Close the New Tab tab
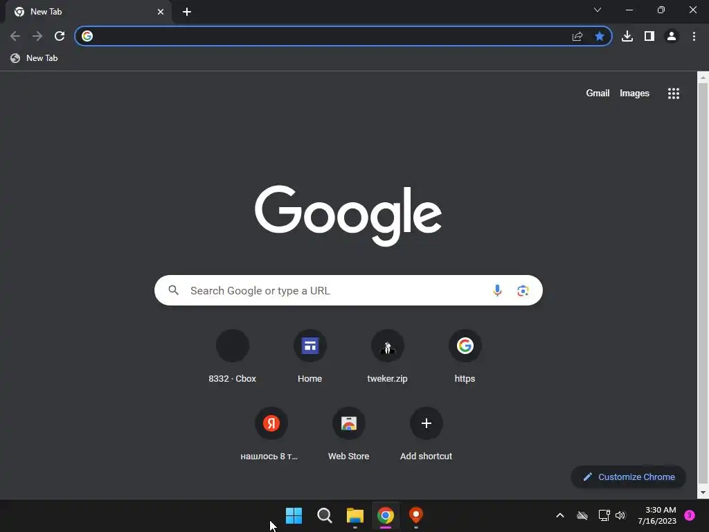This screenshot has height=532, width=709. (161, 12)
